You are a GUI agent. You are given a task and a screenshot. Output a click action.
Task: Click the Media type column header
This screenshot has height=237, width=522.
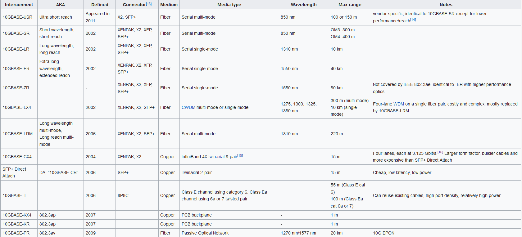pos(229,5)
